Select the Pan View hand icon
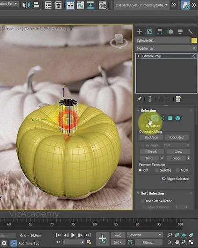This screenshot has width=198, height=248. pos(177,242)
